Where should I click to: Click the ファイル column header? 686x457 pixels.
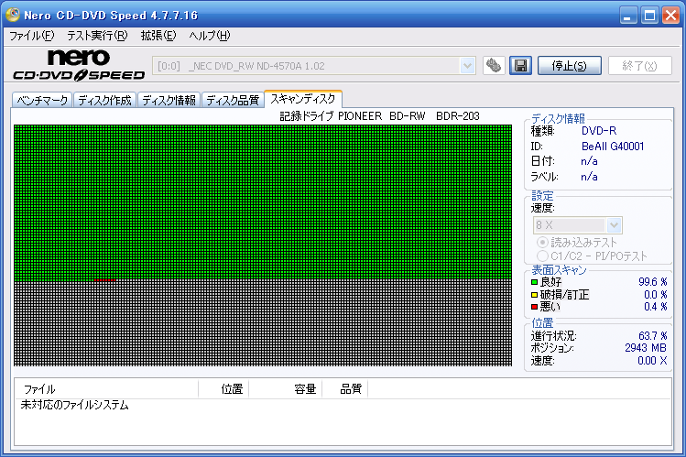[x=106, y=389]
